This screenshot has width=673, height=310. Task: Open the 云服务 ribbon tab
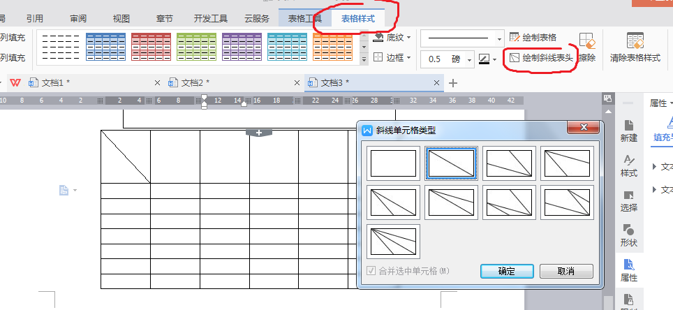[x=257, y=18]
